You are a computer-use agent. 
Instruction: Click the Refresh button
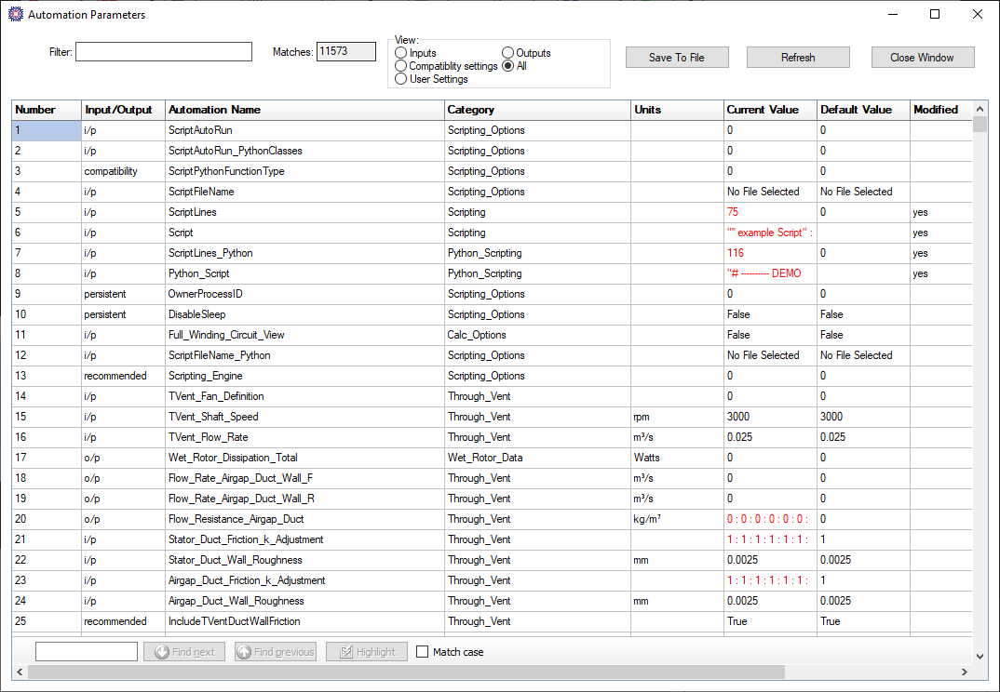798,58
